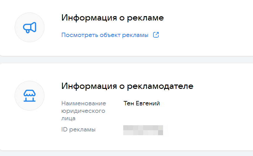Click the Тен Евгений advertiser name

[x=142, y=103]
